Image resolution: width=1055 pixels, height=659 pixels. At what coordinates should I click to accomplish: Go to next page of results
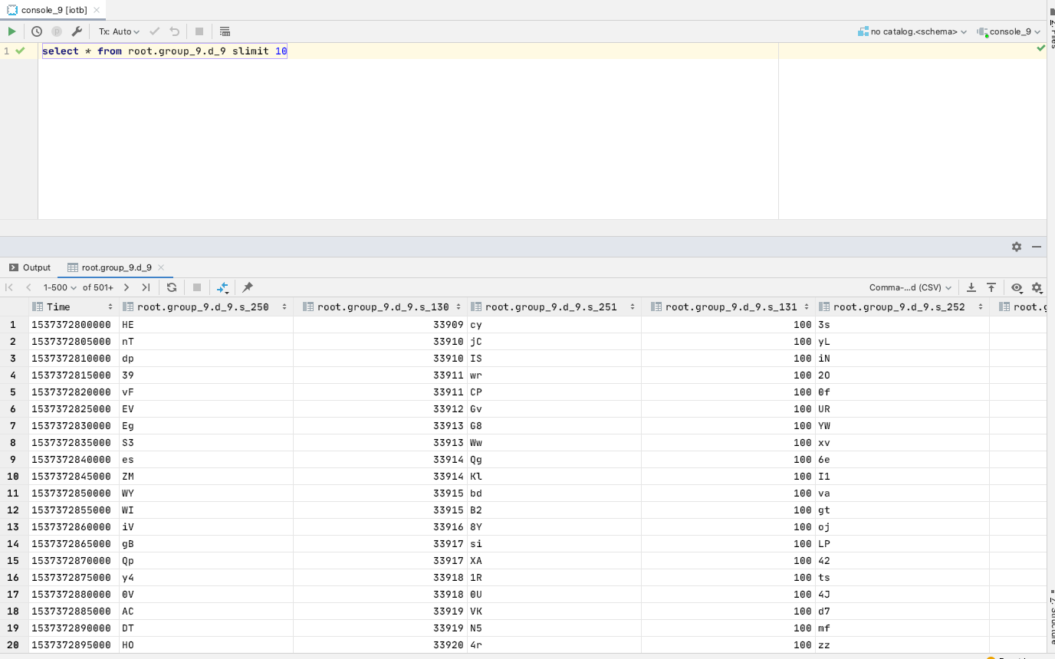click(127, 287)
